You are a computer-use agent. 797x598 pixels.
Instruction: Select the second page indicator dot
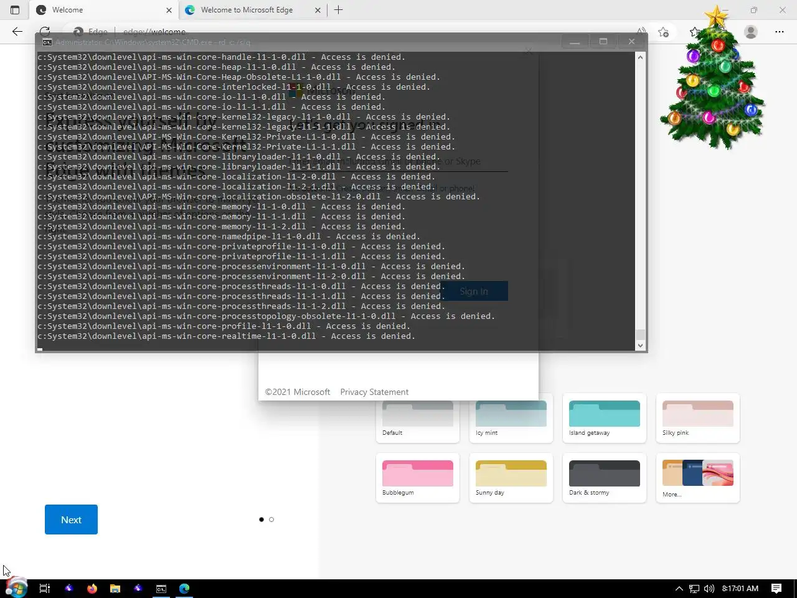point(271,520)
